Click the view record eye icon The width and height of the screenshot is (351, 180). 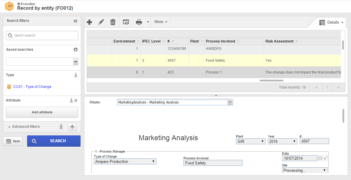pos(126,22)
